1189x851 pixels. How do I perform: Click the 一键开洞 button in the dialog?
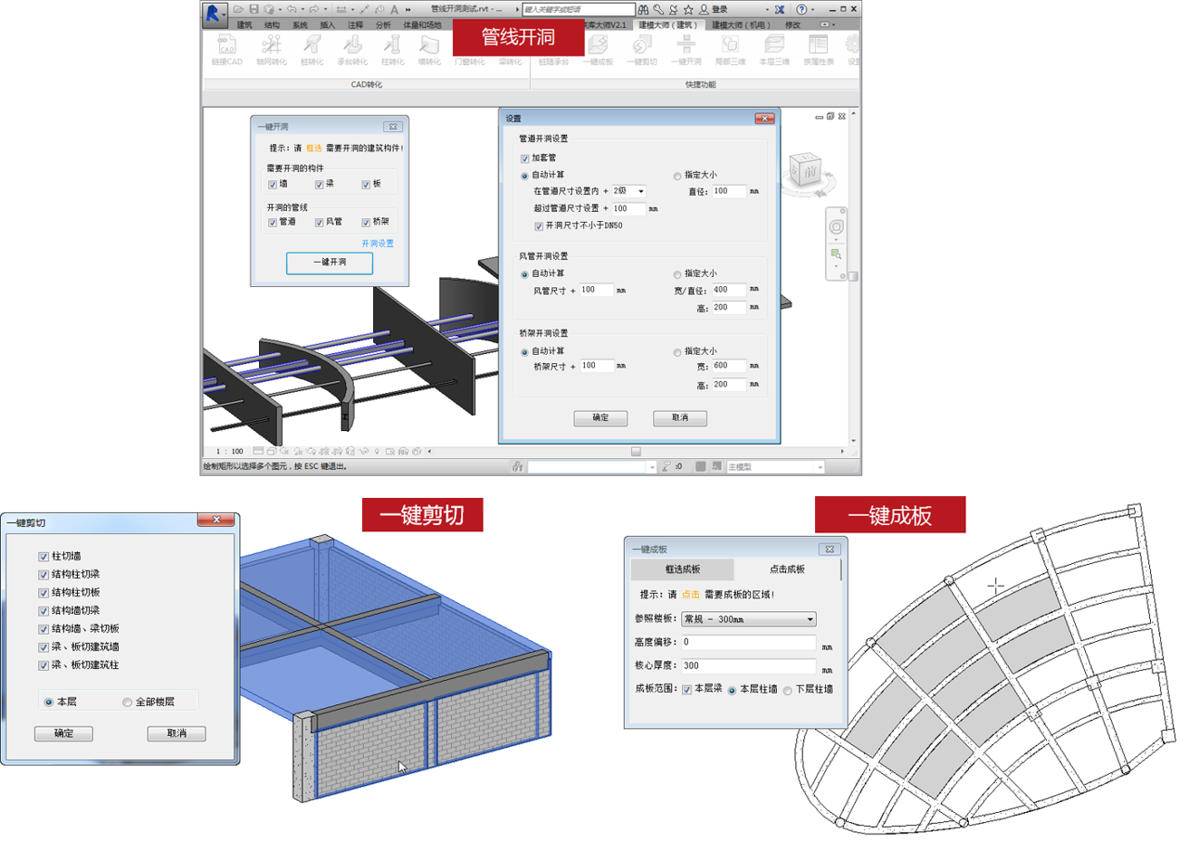click(x=330, y=263)
